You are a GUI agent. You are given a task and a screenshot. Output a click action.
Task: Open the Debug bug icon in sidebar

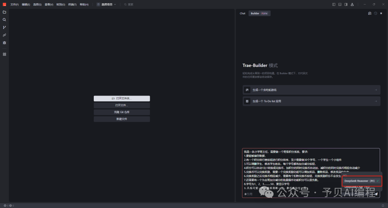click(x=4, y=43)
